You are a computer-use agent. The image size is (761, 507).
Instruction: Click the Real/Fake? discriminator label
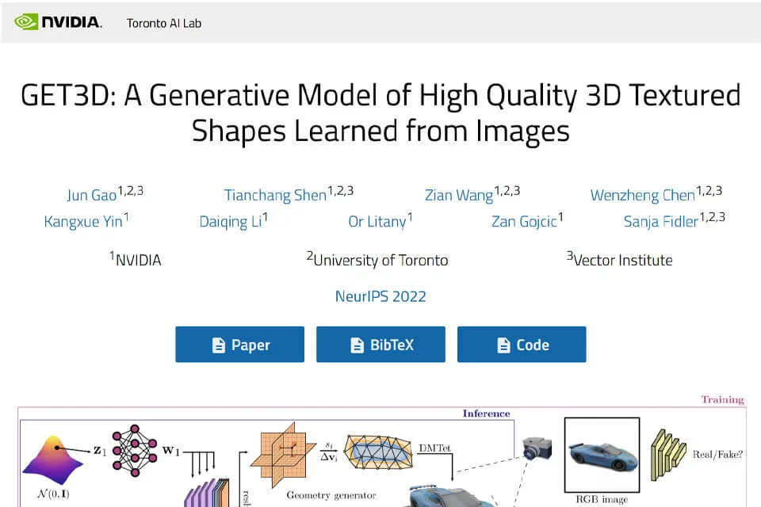(717, 455)
